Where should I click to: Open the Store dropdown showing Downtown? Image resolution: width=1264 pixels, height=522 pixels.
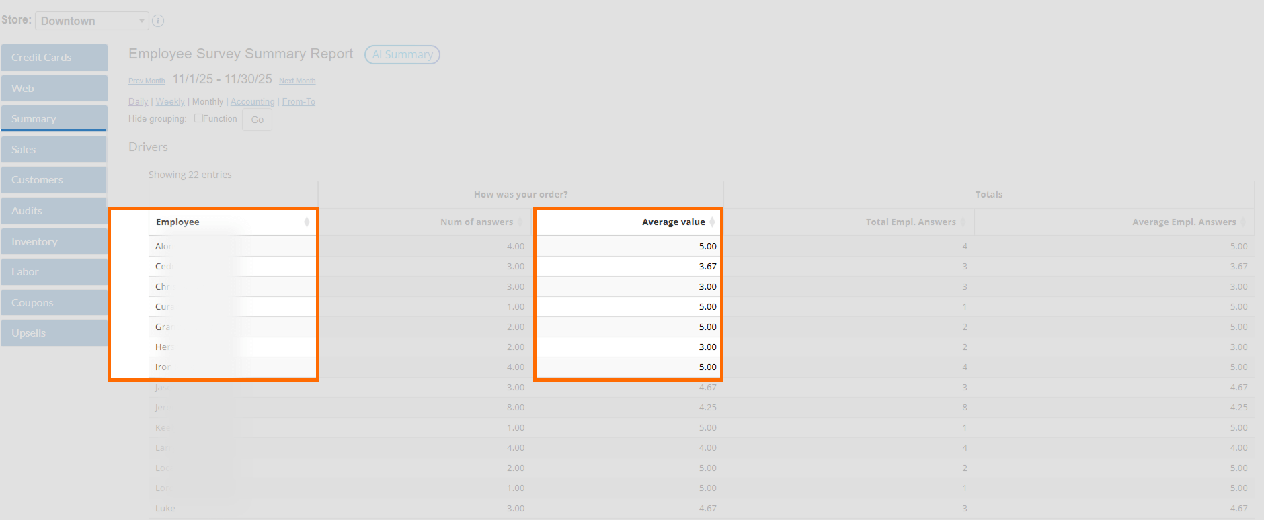pyautogui.click(x=92, y=21)
